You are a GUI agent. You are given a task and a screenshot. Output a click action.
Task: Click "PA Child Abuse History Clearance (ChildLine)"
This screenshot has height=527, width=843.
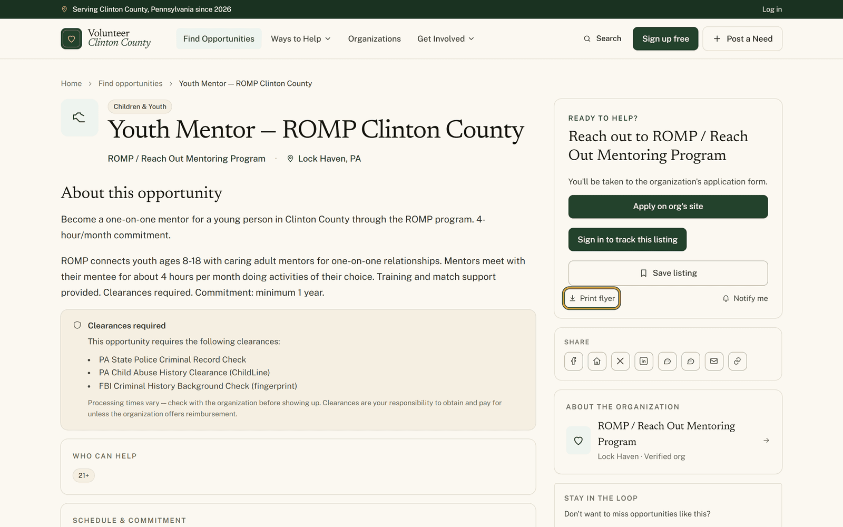184,373
